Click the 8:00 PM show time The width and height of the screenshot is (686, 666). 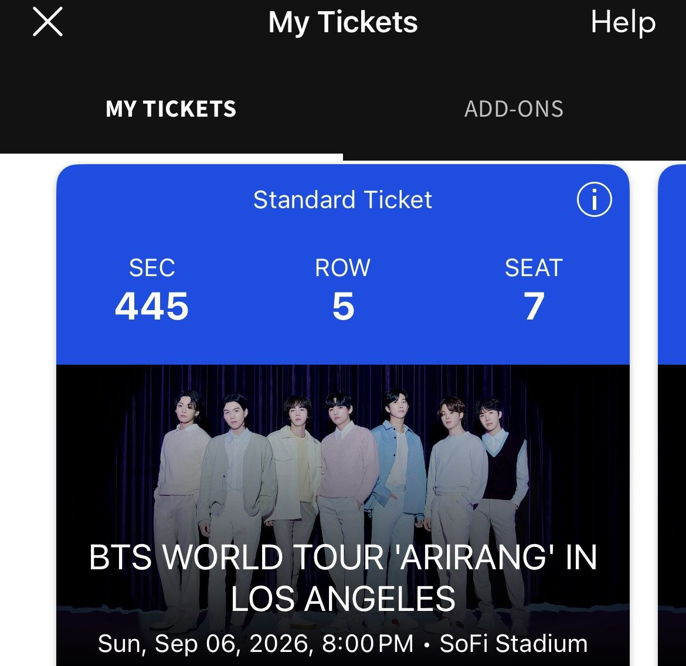(368, 643)
